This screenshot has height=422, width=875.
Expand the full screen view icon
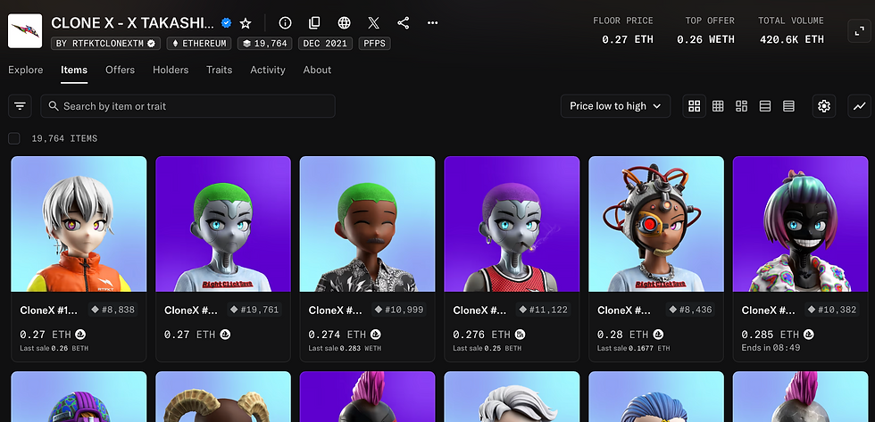[859, 30]
